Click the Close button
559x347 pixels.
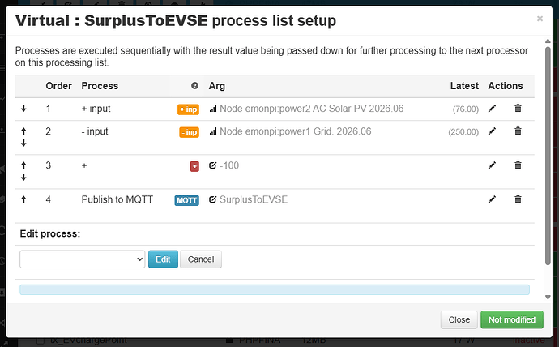pos(459,319)
